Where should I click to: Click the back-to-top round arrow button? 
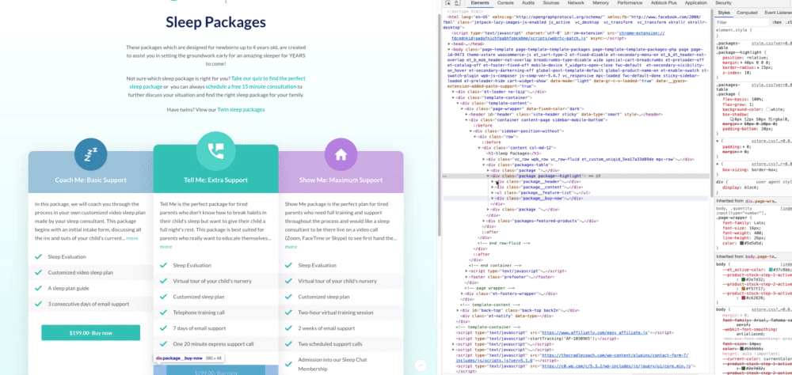pyautogui.click(x=421, y=366)
